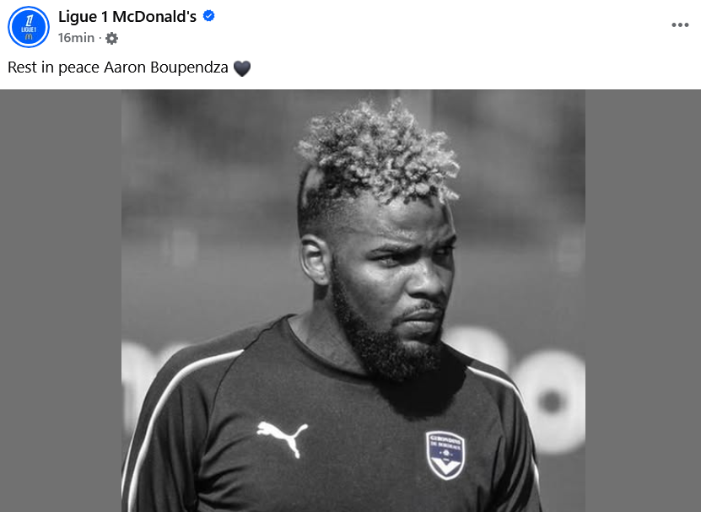The image size is (701, 512).
Task: Open the post via the 16min timestamp
Action: [x=76, y=38]
